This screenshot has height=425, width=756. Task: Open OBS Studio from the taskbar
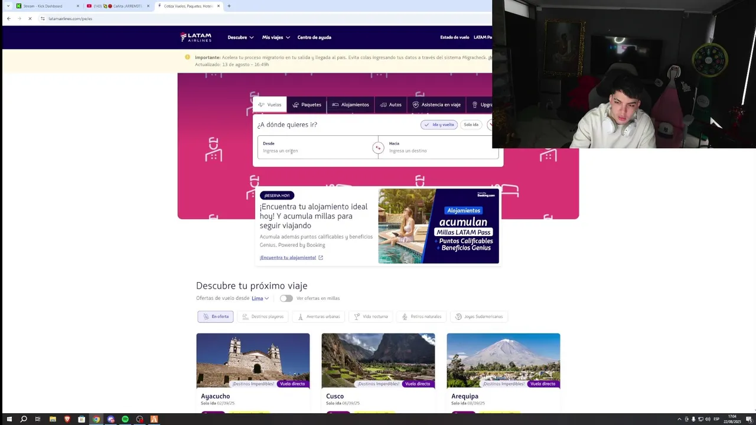[139, 419]
